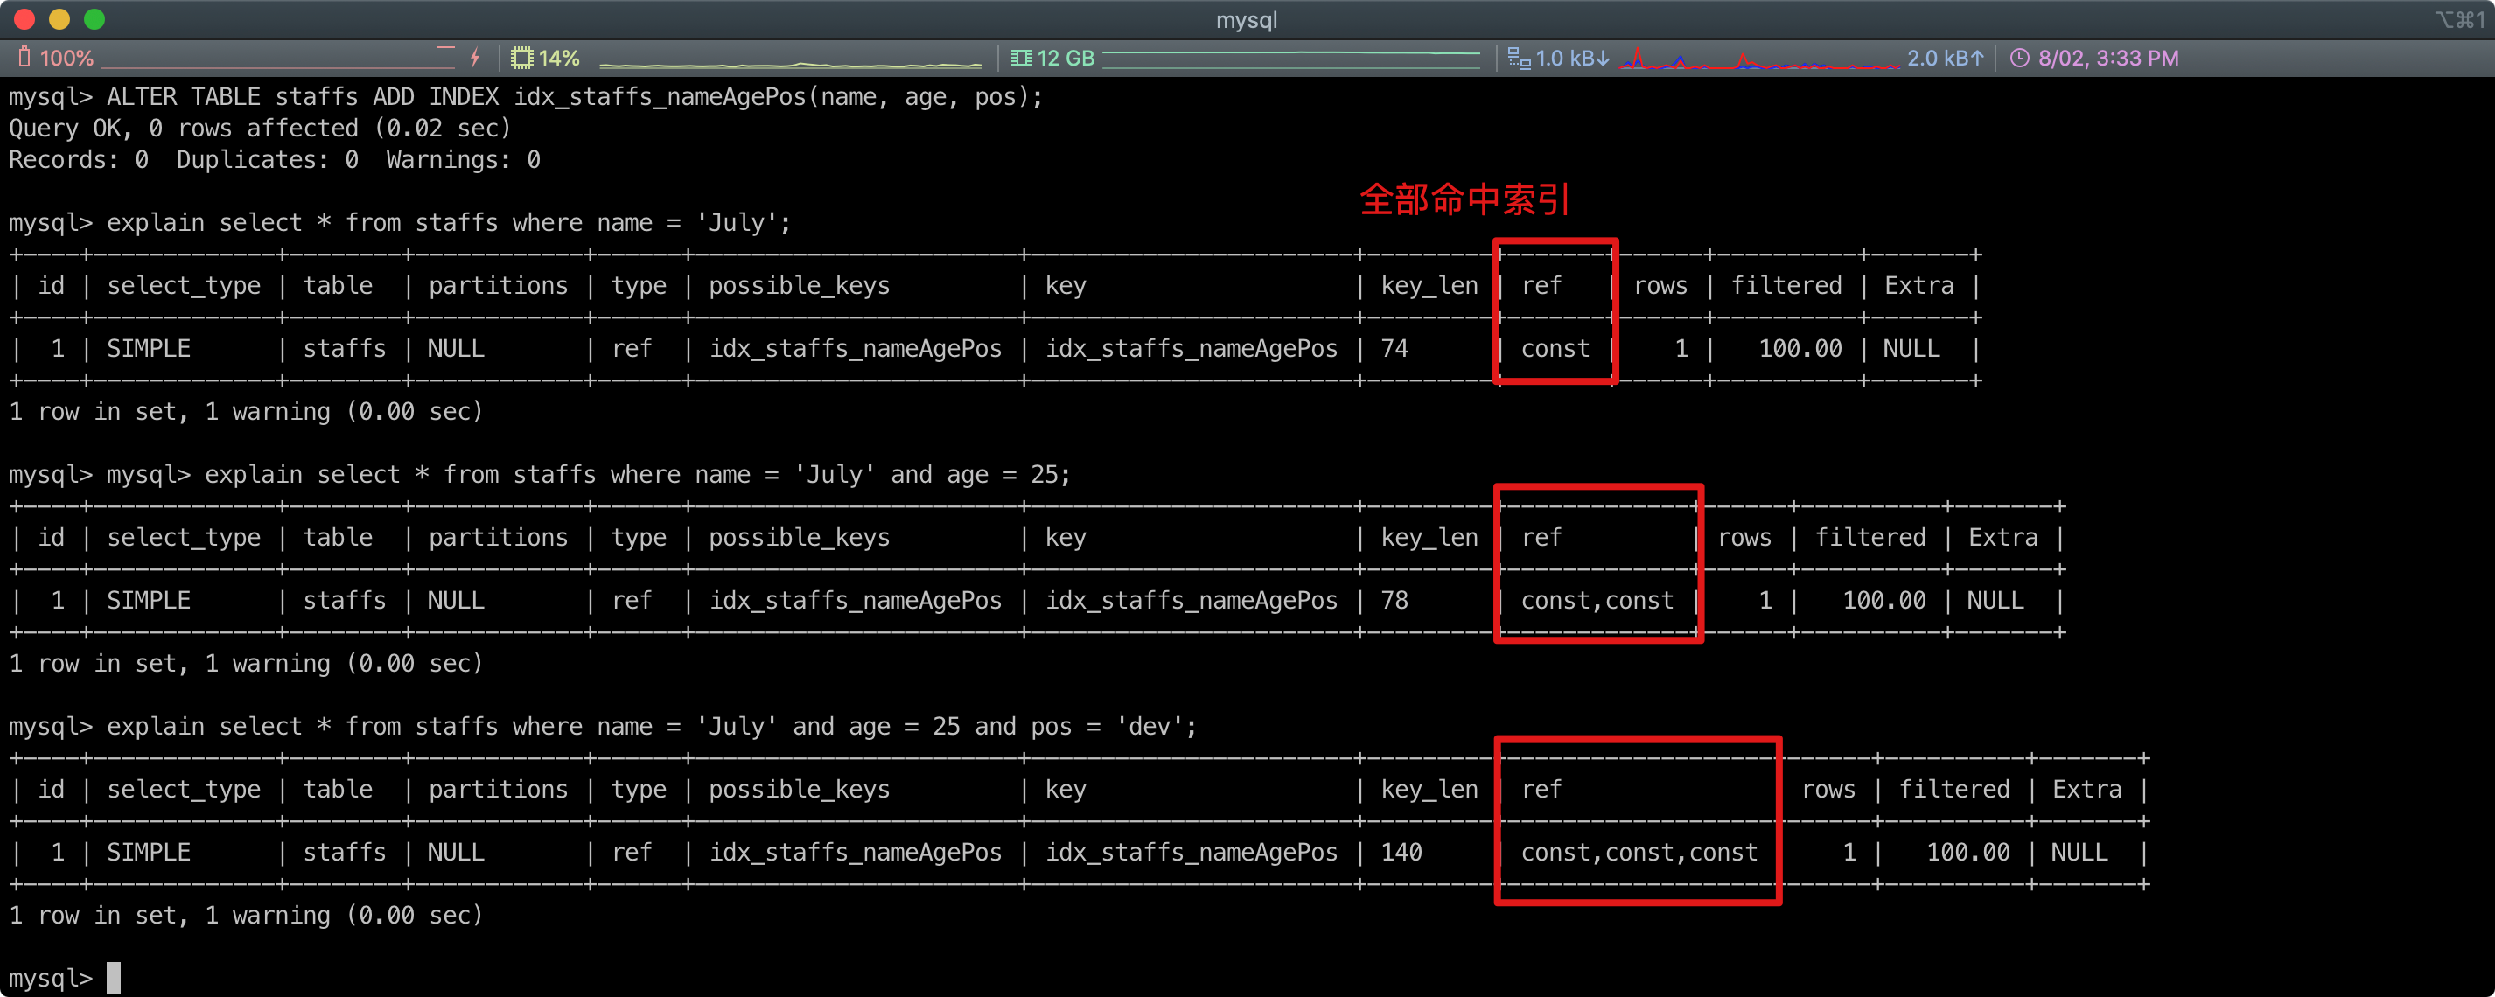
Task: Click the 1.0 kB download rate label
Action: [1572, 58]
